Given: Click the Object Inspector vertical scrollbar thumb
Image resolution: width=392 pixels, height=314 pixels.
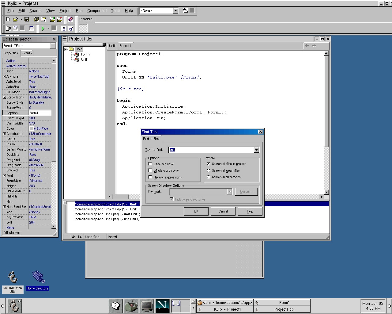Looking at the screenshot, I should 54,113.
